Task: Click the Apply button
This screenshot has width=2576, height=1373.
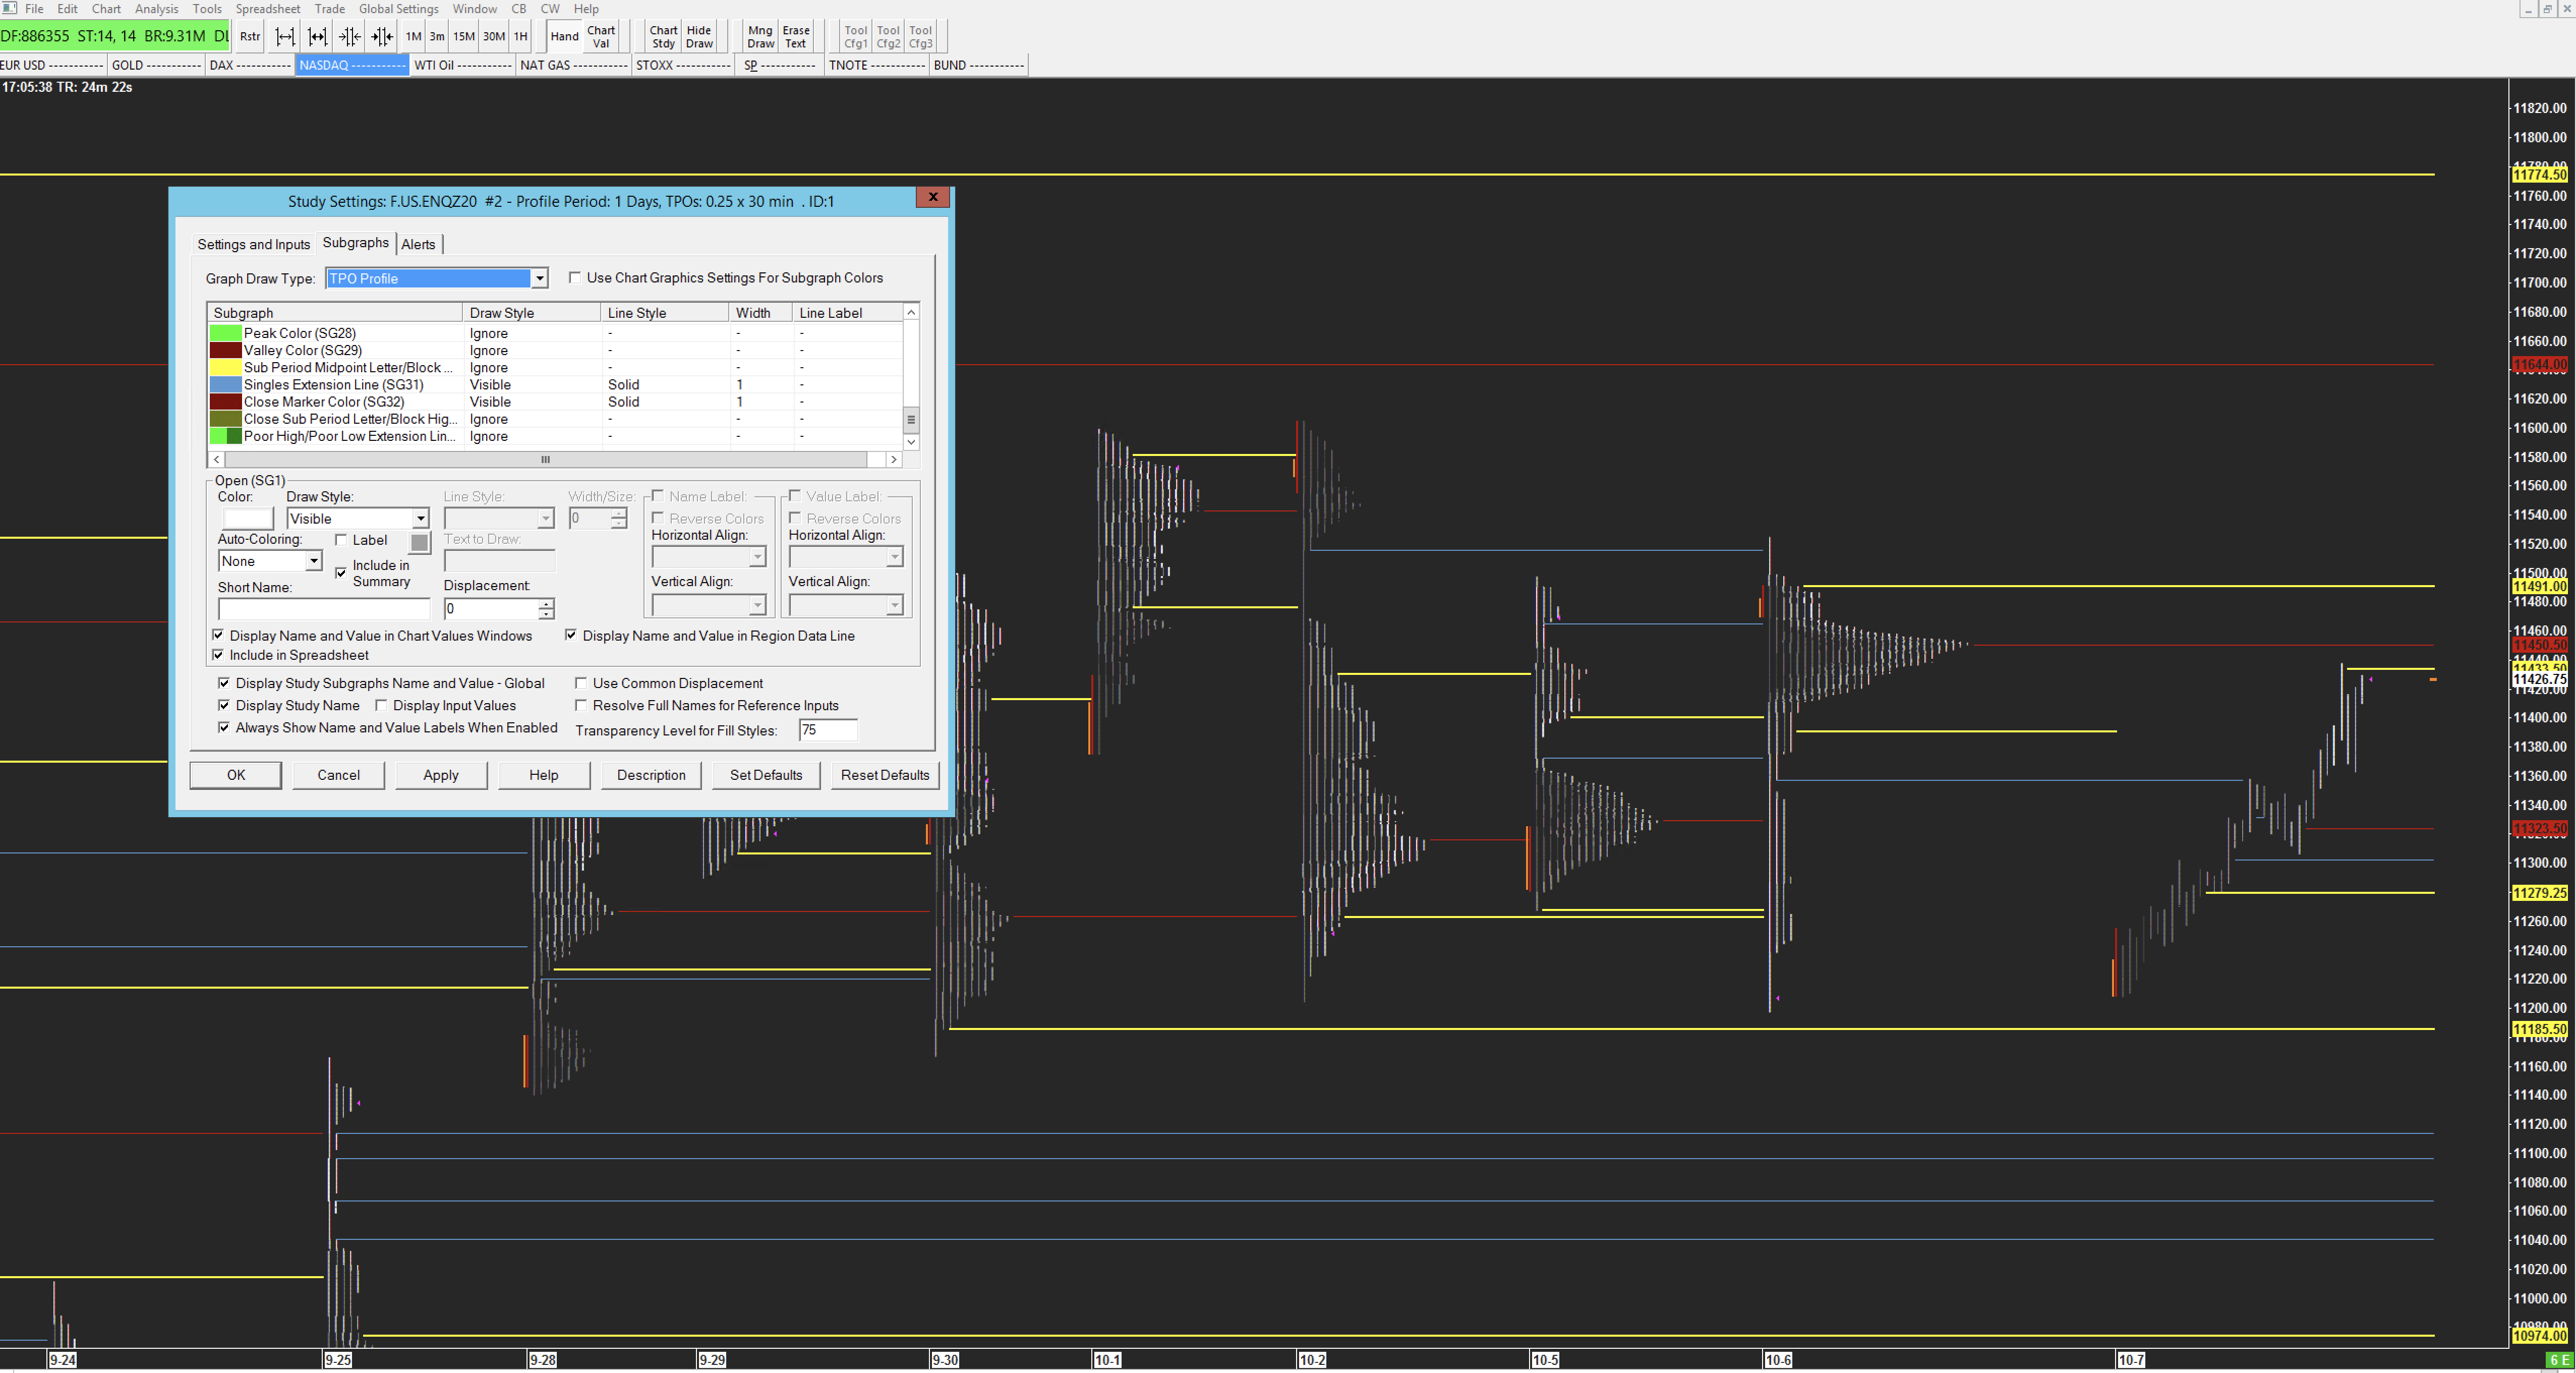Action: [441, 775]
